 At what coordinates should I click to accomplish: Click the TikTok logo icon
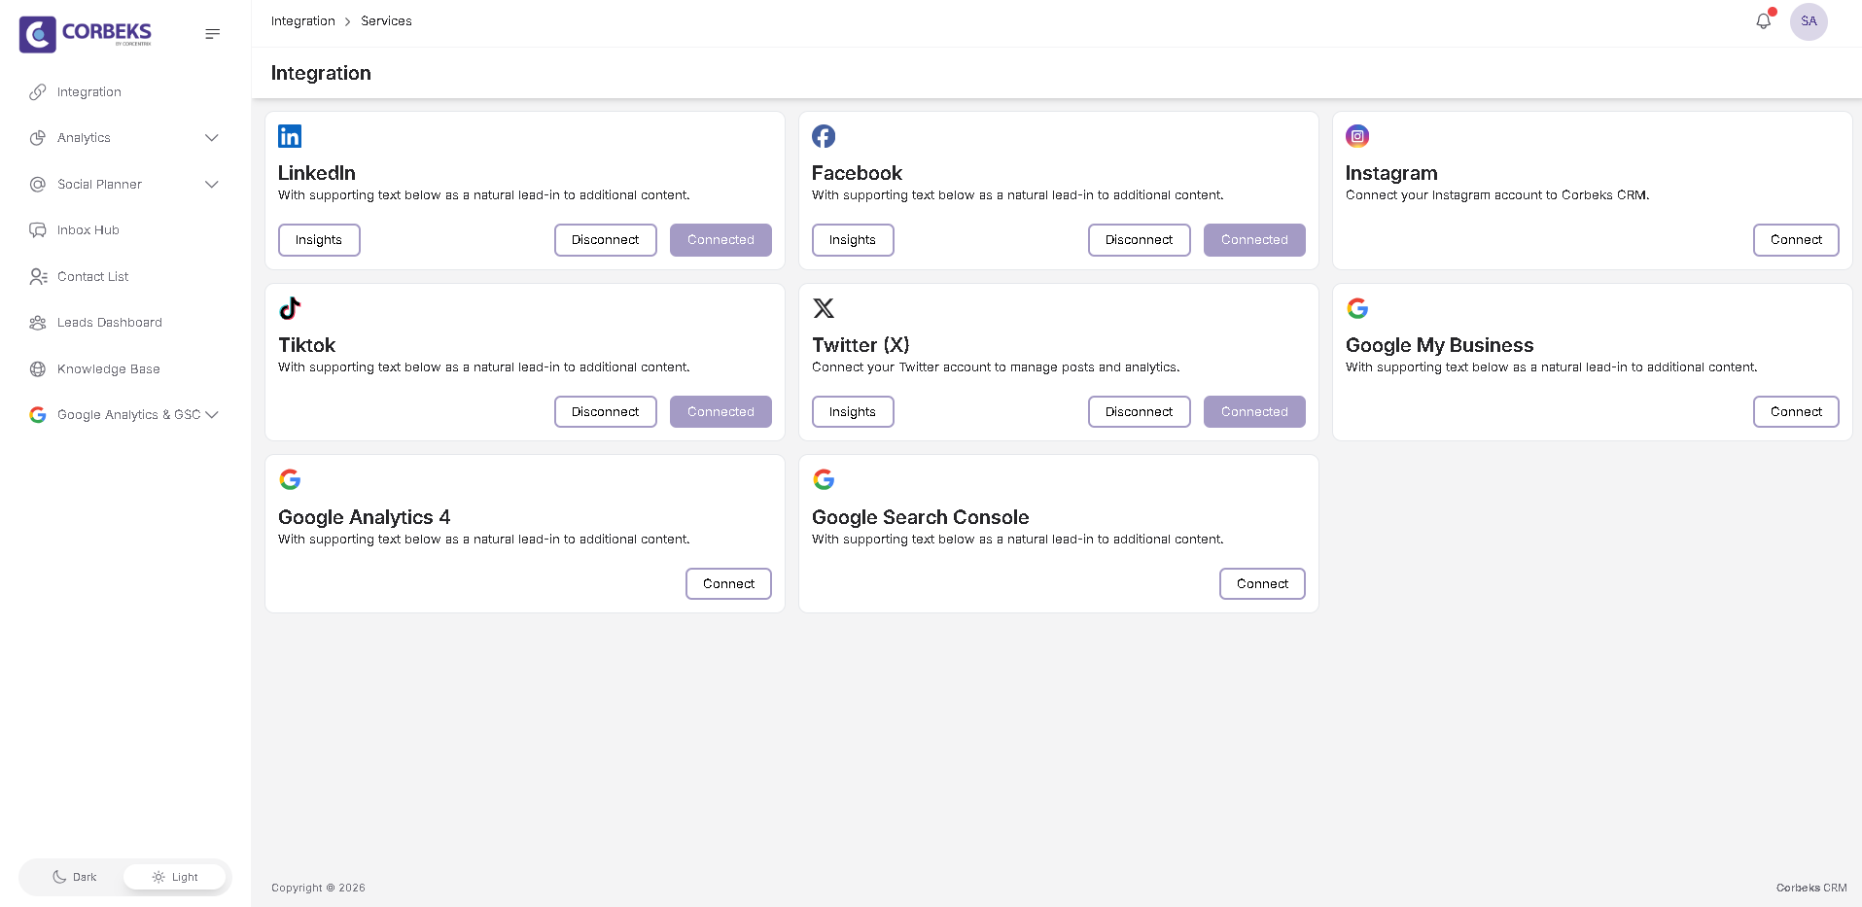pos(290,308)
